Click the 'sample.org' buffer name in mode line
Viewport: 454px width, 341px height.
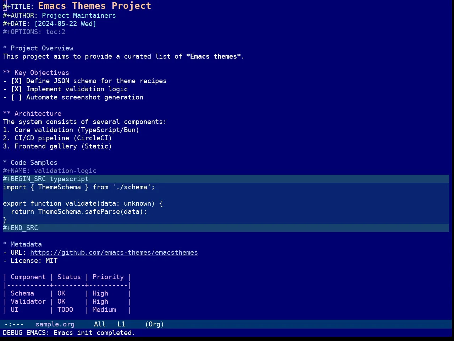tap(55, 324)
